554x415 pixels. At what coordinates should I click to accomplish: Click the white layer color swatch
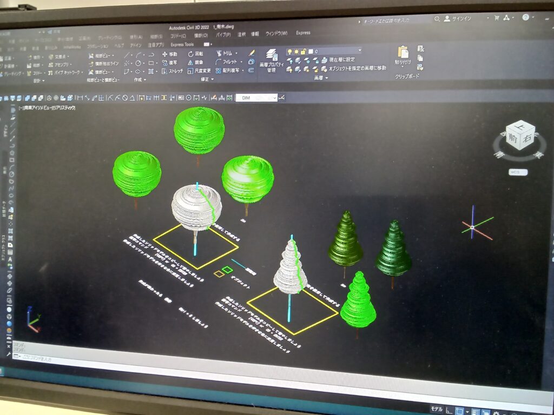[x=311, y=51]
